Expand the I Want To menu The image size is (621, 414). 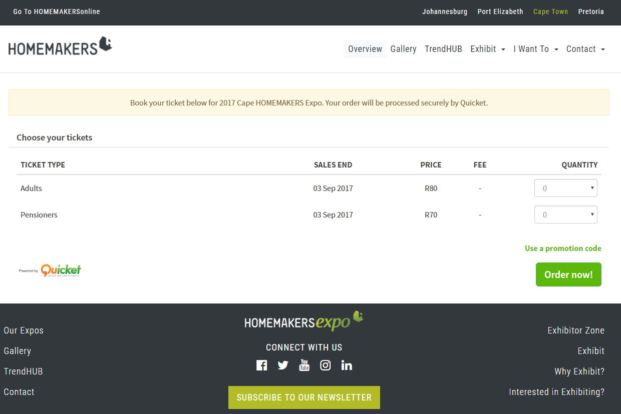[x=536, y=49]
